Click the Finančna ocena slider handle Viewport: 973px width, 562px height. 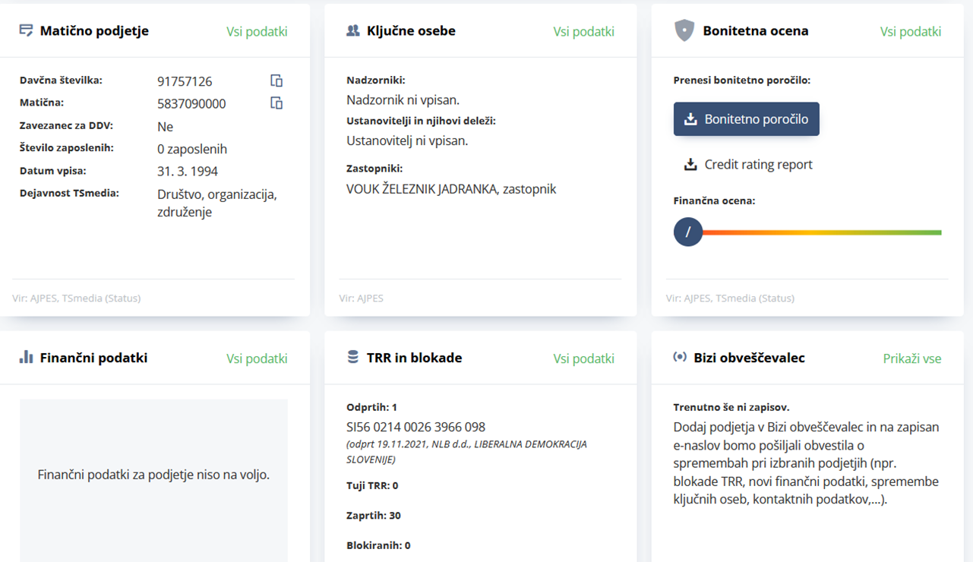(x=688, y=232)
